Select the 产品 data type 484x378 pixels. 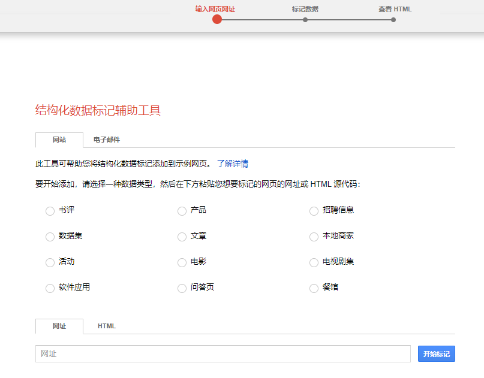[x=182, y=211]
